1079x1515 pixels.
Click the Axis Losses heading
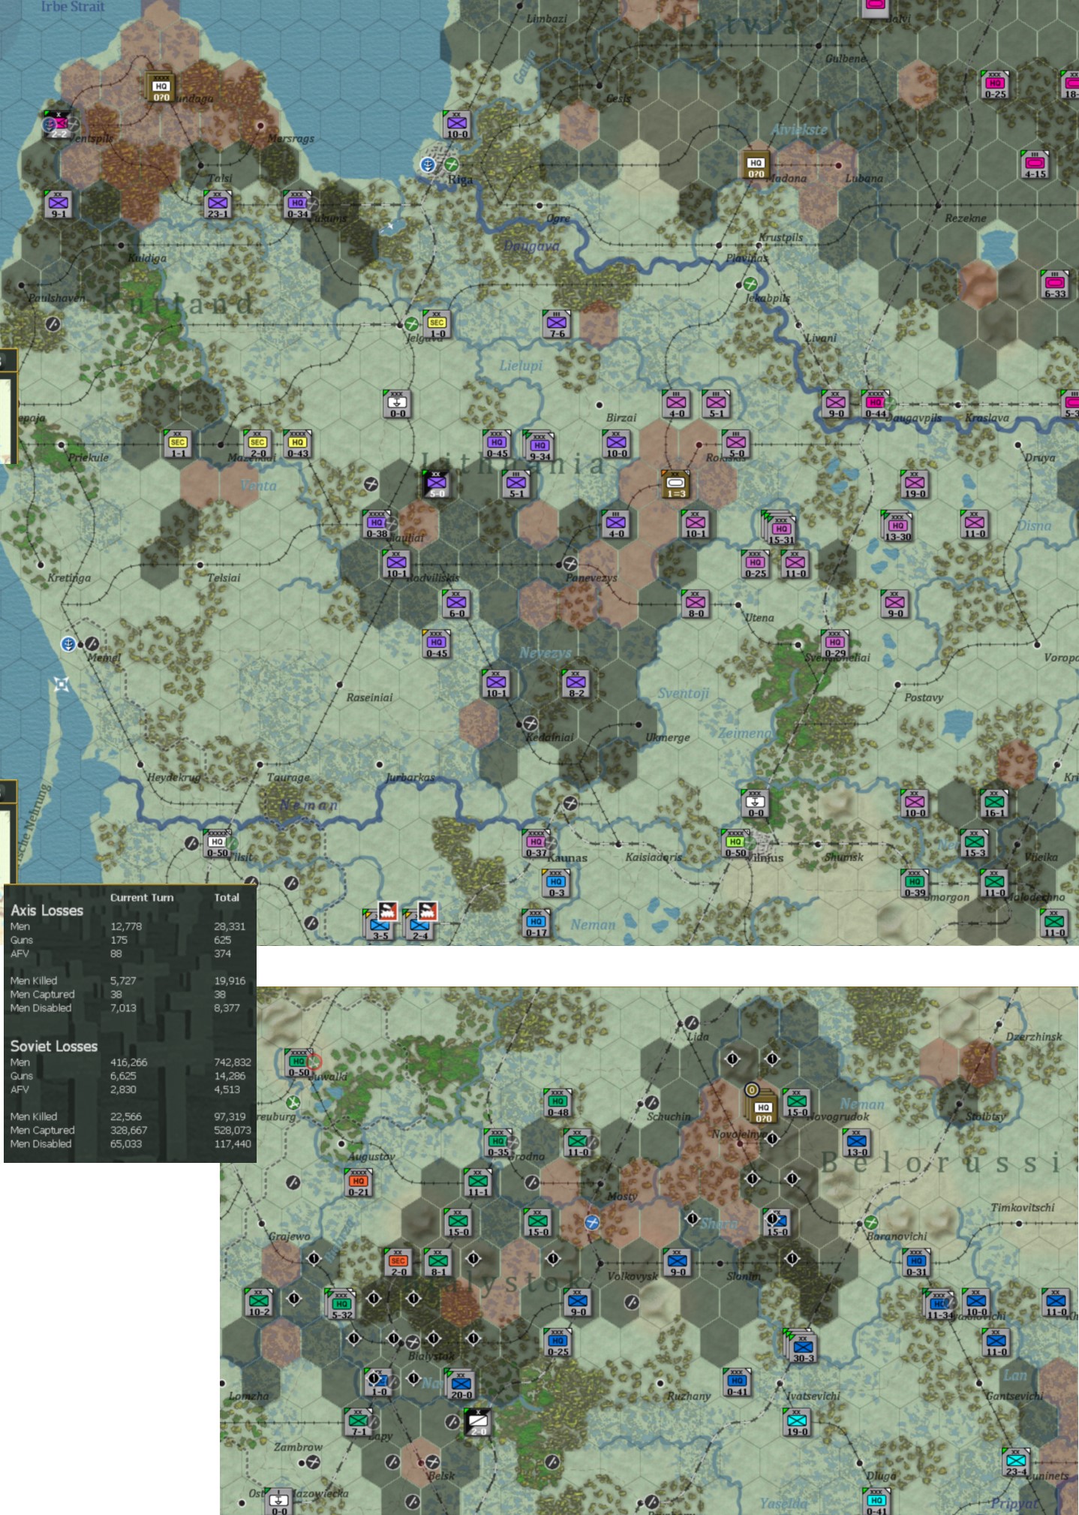point(47,911)
